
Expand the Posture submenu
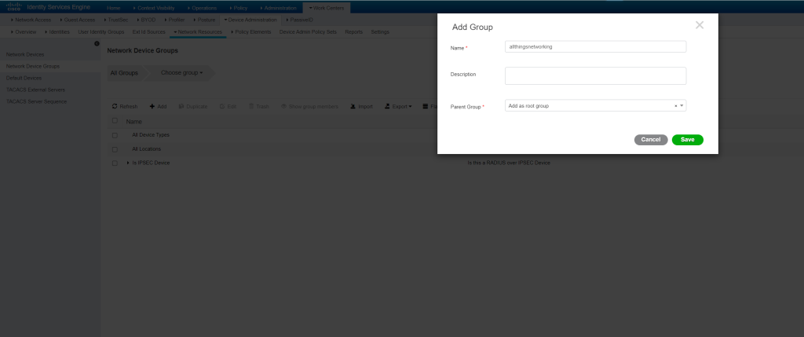pyautogui.click(x=204, y=20)
